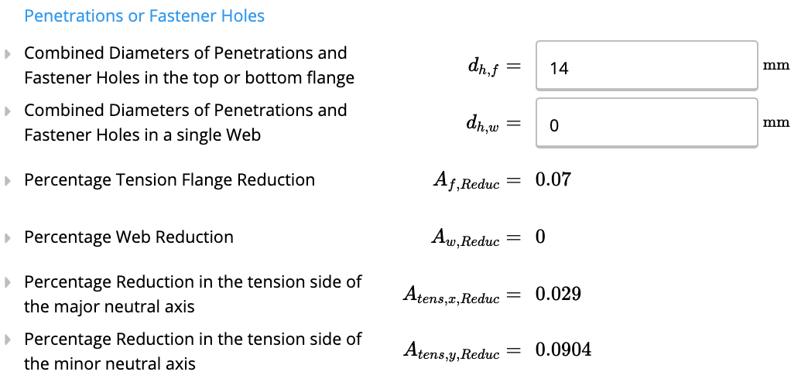Expand the single Web combined diameters row triangle

(x=7, y=111)
